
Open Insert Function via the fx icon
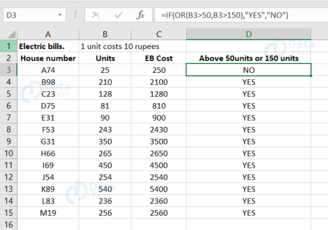[141, 15]
